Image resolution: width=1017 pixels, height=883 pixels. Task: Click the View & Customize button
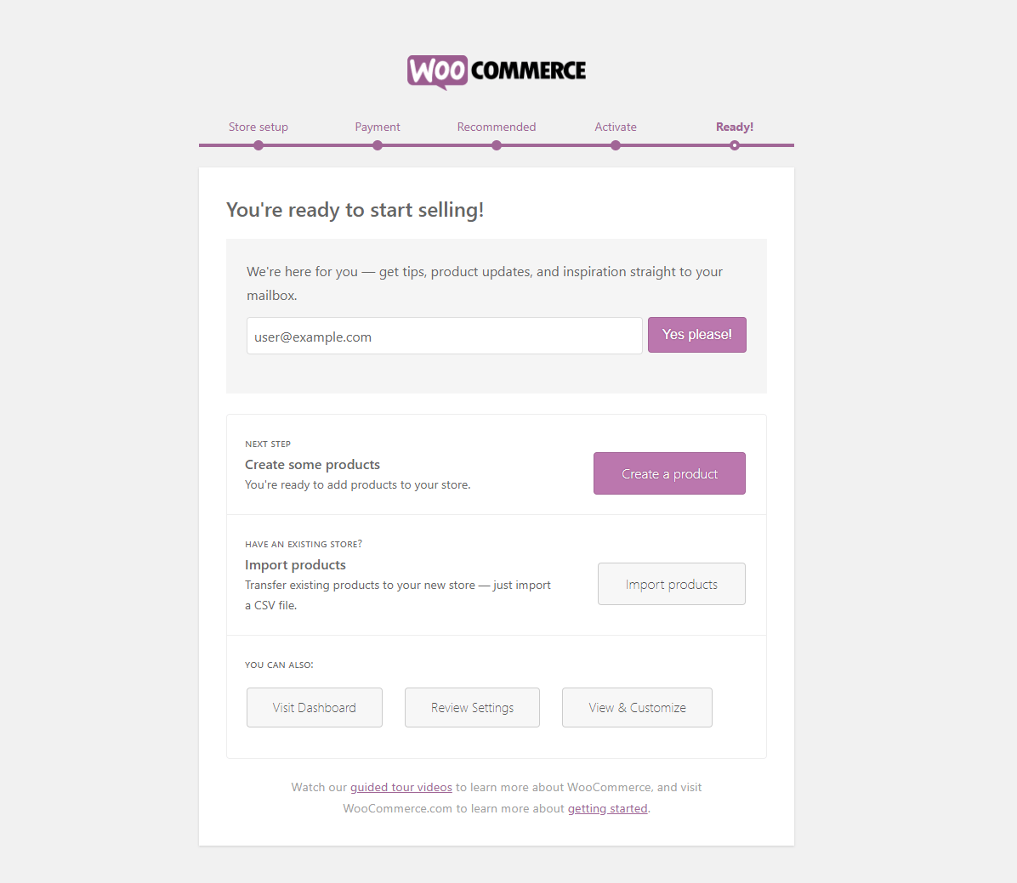pyautogui.click(x=637, y=707)
